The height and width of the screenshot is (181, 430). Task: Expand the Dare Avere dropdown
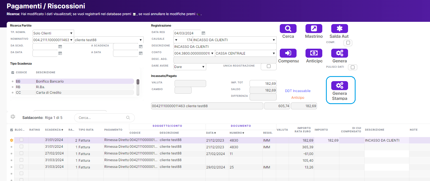(190, 67)
